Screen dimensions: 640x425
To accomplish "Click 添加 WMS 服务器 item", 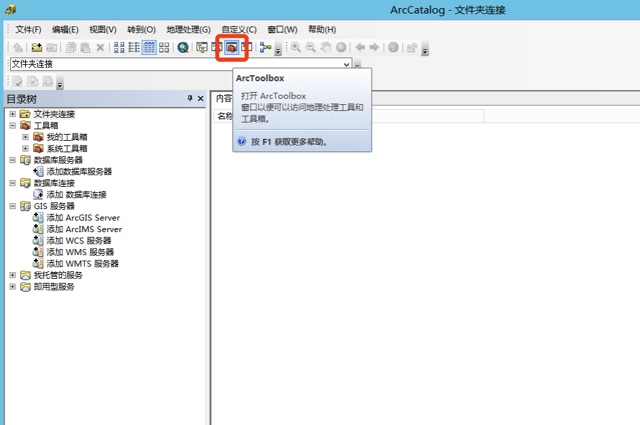I will (x=80, y=252).
